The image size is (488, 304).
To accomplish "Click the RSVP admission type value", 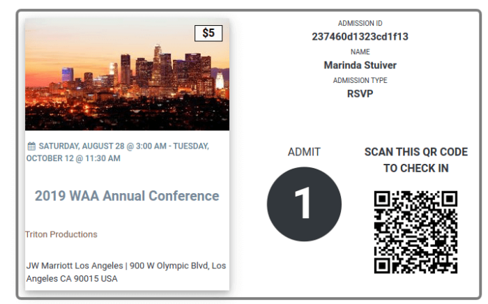I will (x=360, y=93).
